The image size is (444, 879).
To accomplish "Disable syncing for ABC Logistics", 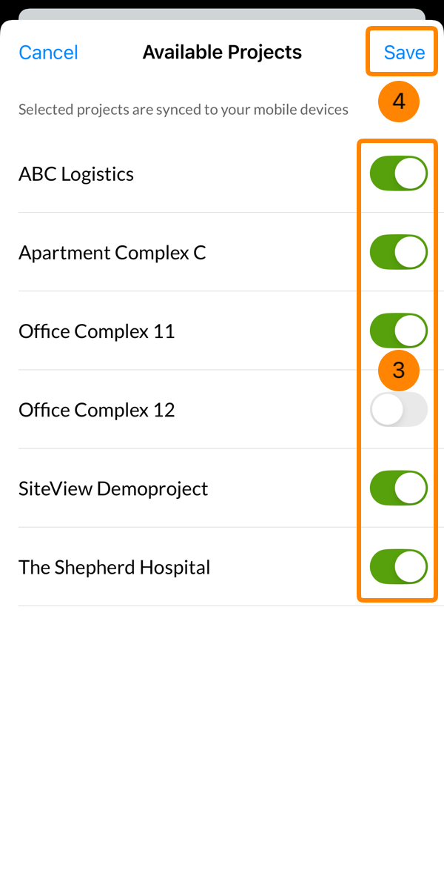I will (399, 173).
